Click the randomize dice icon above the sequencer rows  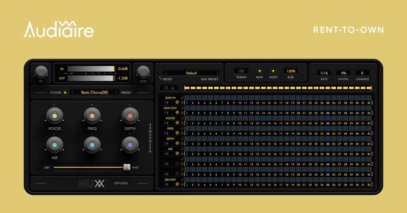click(x=166, y=88)
